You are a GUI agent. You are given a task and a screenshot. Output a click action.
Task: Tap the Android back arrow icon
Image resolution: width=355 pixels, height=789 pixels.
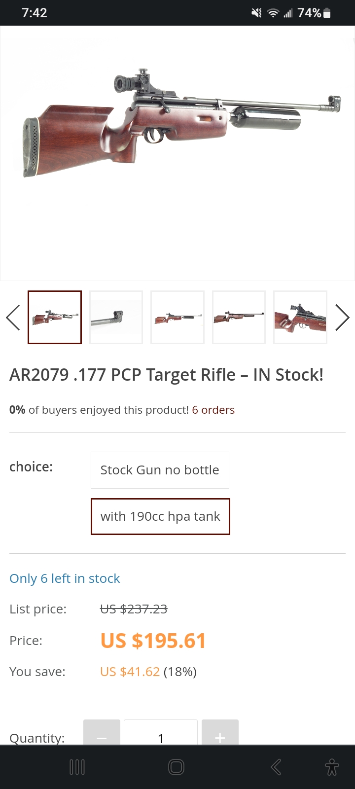(276, 767)
